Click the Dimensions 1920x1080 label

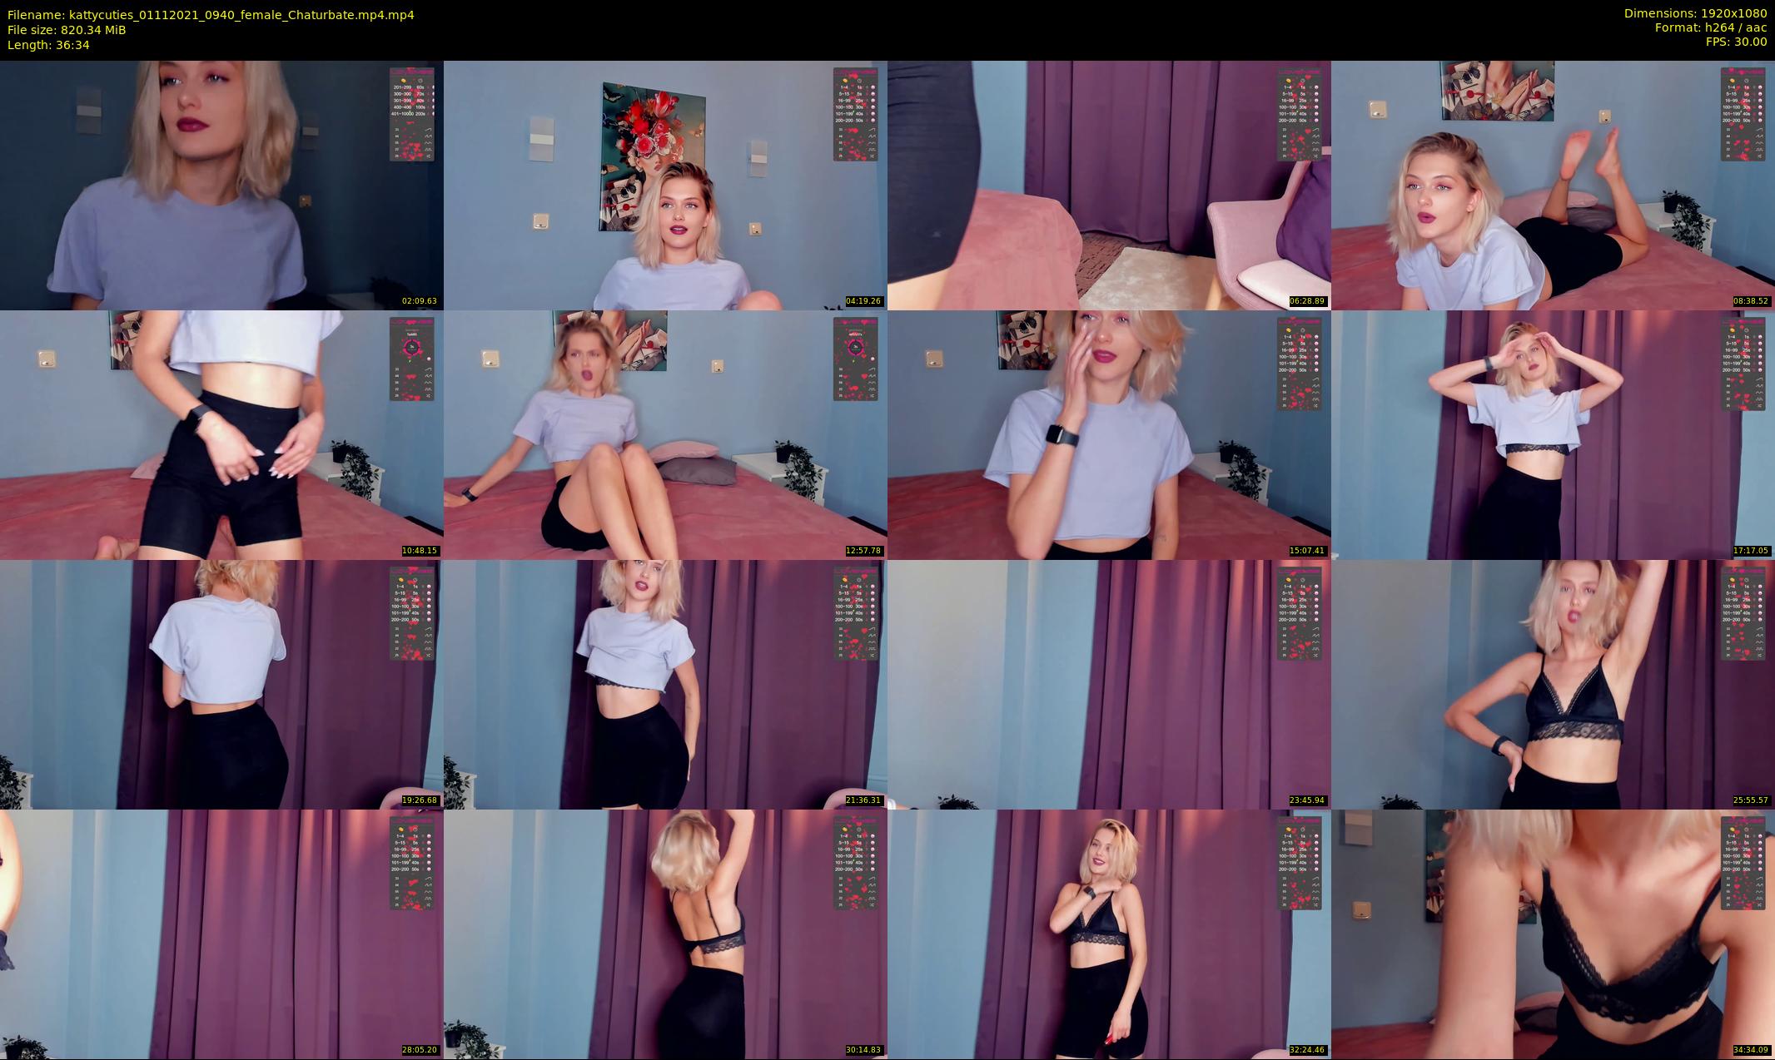1695,13
